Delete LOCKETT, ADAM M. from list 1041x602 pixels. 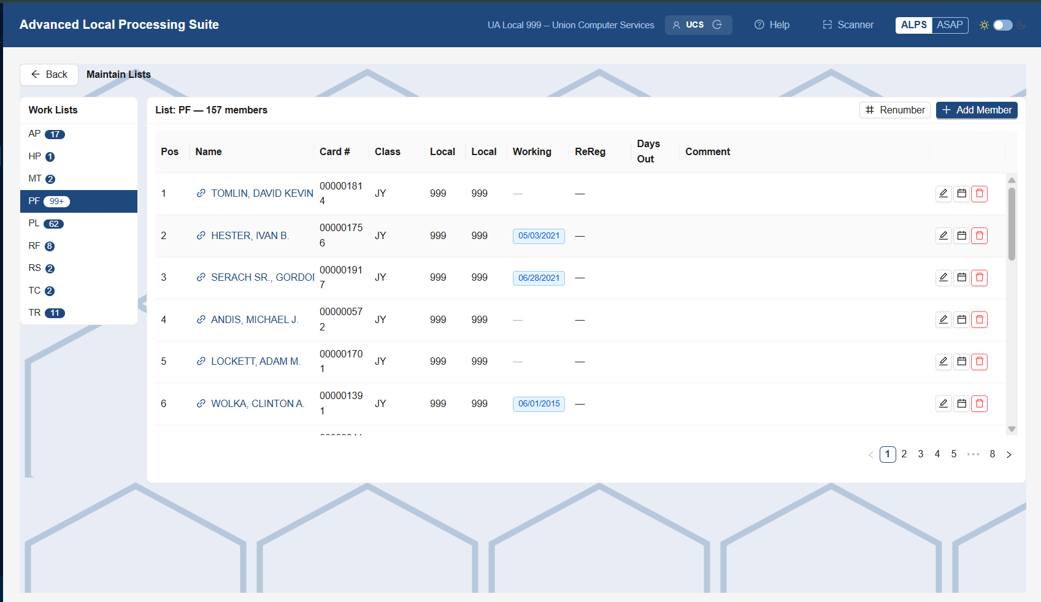(x=980, y=362)
